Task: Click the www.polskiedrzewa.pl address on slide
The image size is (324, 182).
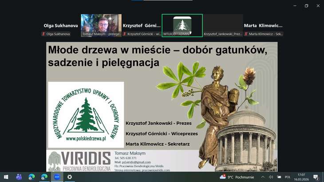Action: (86, 139)
